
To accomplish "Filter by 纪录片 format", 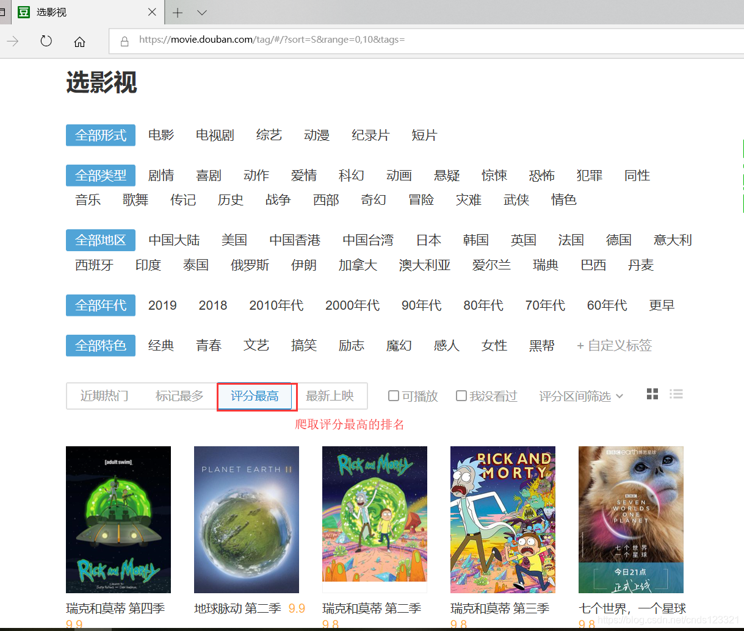I will click(370, 135).
